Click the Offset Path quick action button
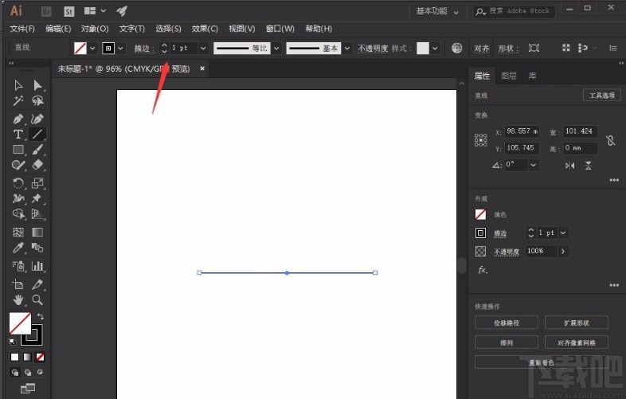 (x=507, y=323)
